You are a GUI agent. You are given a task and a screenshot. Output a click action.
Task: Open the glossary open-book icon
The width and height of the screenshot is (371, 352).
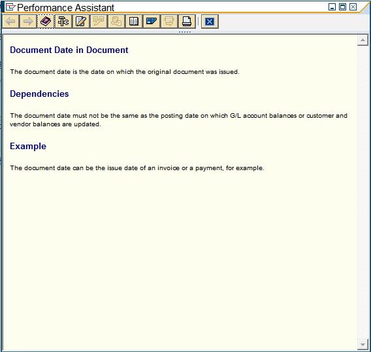[x=134, y=22]
